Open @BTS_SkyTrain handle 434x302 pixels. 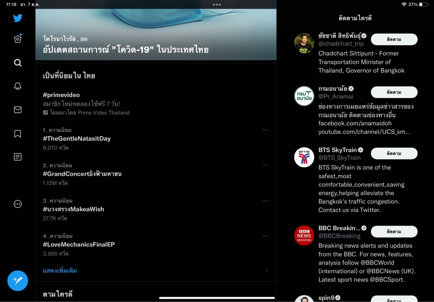pos(340,158)
